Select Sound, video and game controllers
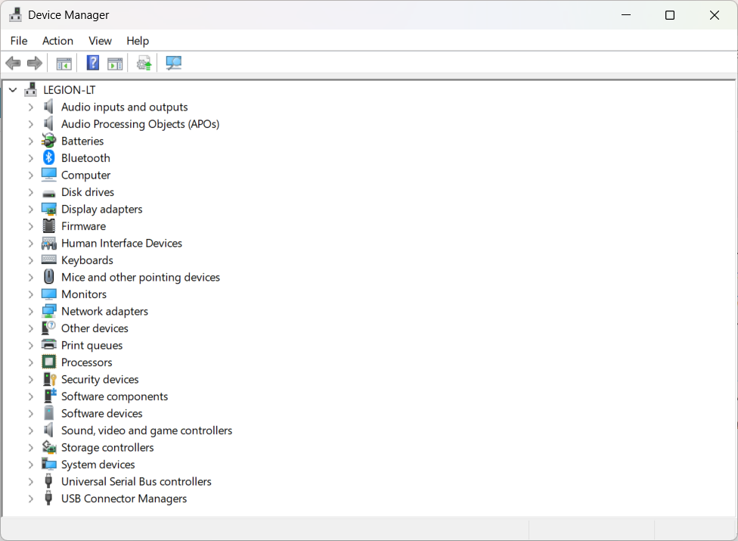This screenshot has width=738, height=541. tap(147, 431)
